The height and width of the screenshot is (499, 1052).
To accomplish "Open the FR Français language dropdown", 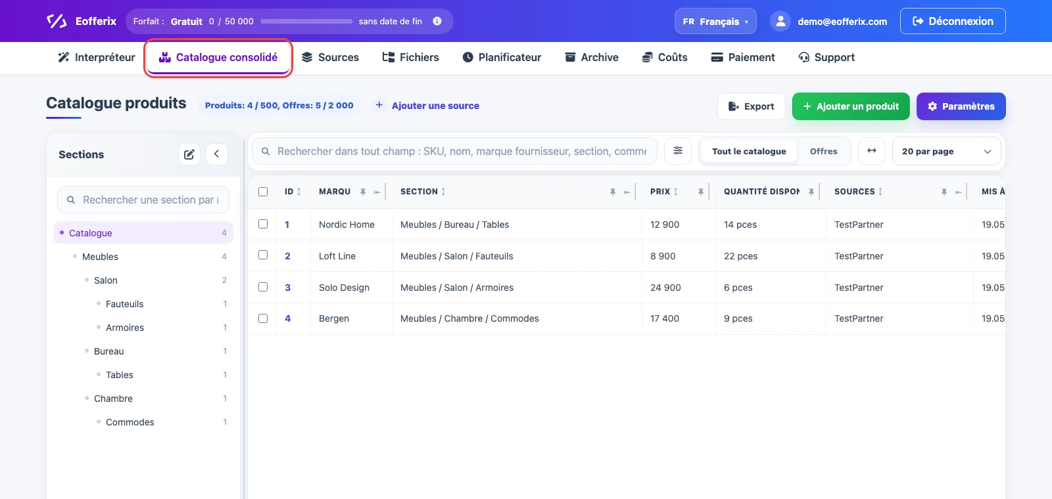I will (x=715, y=21).
